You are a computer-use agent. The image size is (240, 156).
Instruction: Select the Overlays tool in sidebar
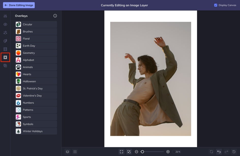tap(5, 57)
